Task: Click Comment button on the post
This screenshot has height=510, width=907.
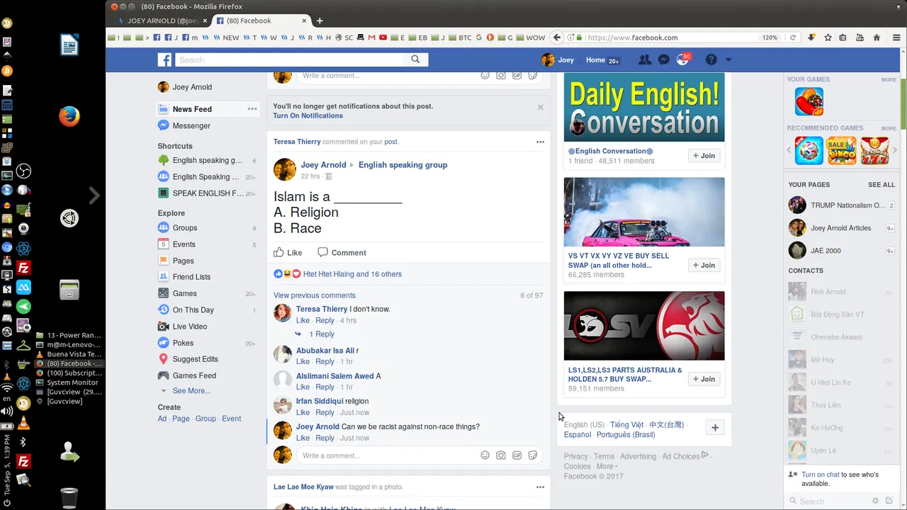Action: (342, 252)
